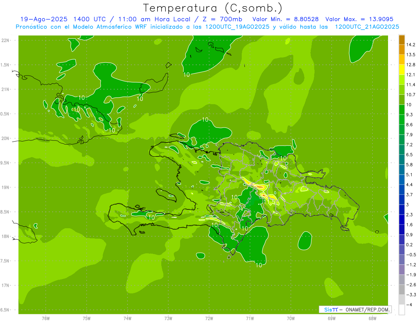Click the '11.5' contour label on map
This screenshot has width=418, height=323.
269,202
